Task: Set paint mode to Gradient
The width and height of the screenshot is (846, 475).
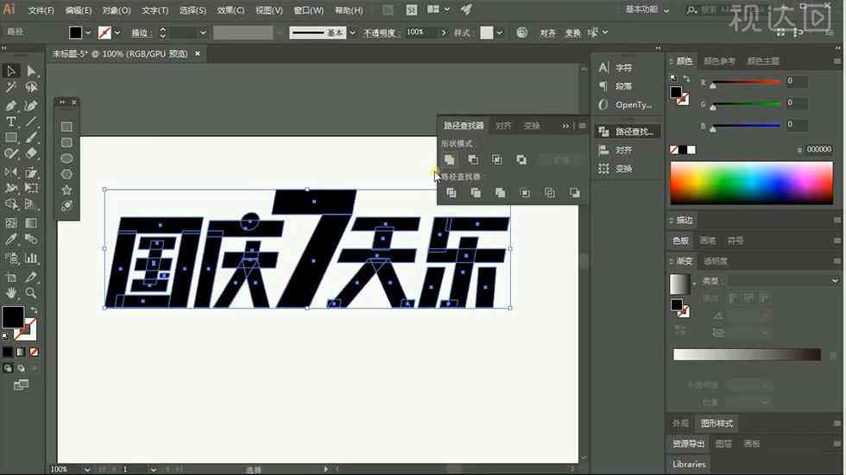Action: click(21, 353)
